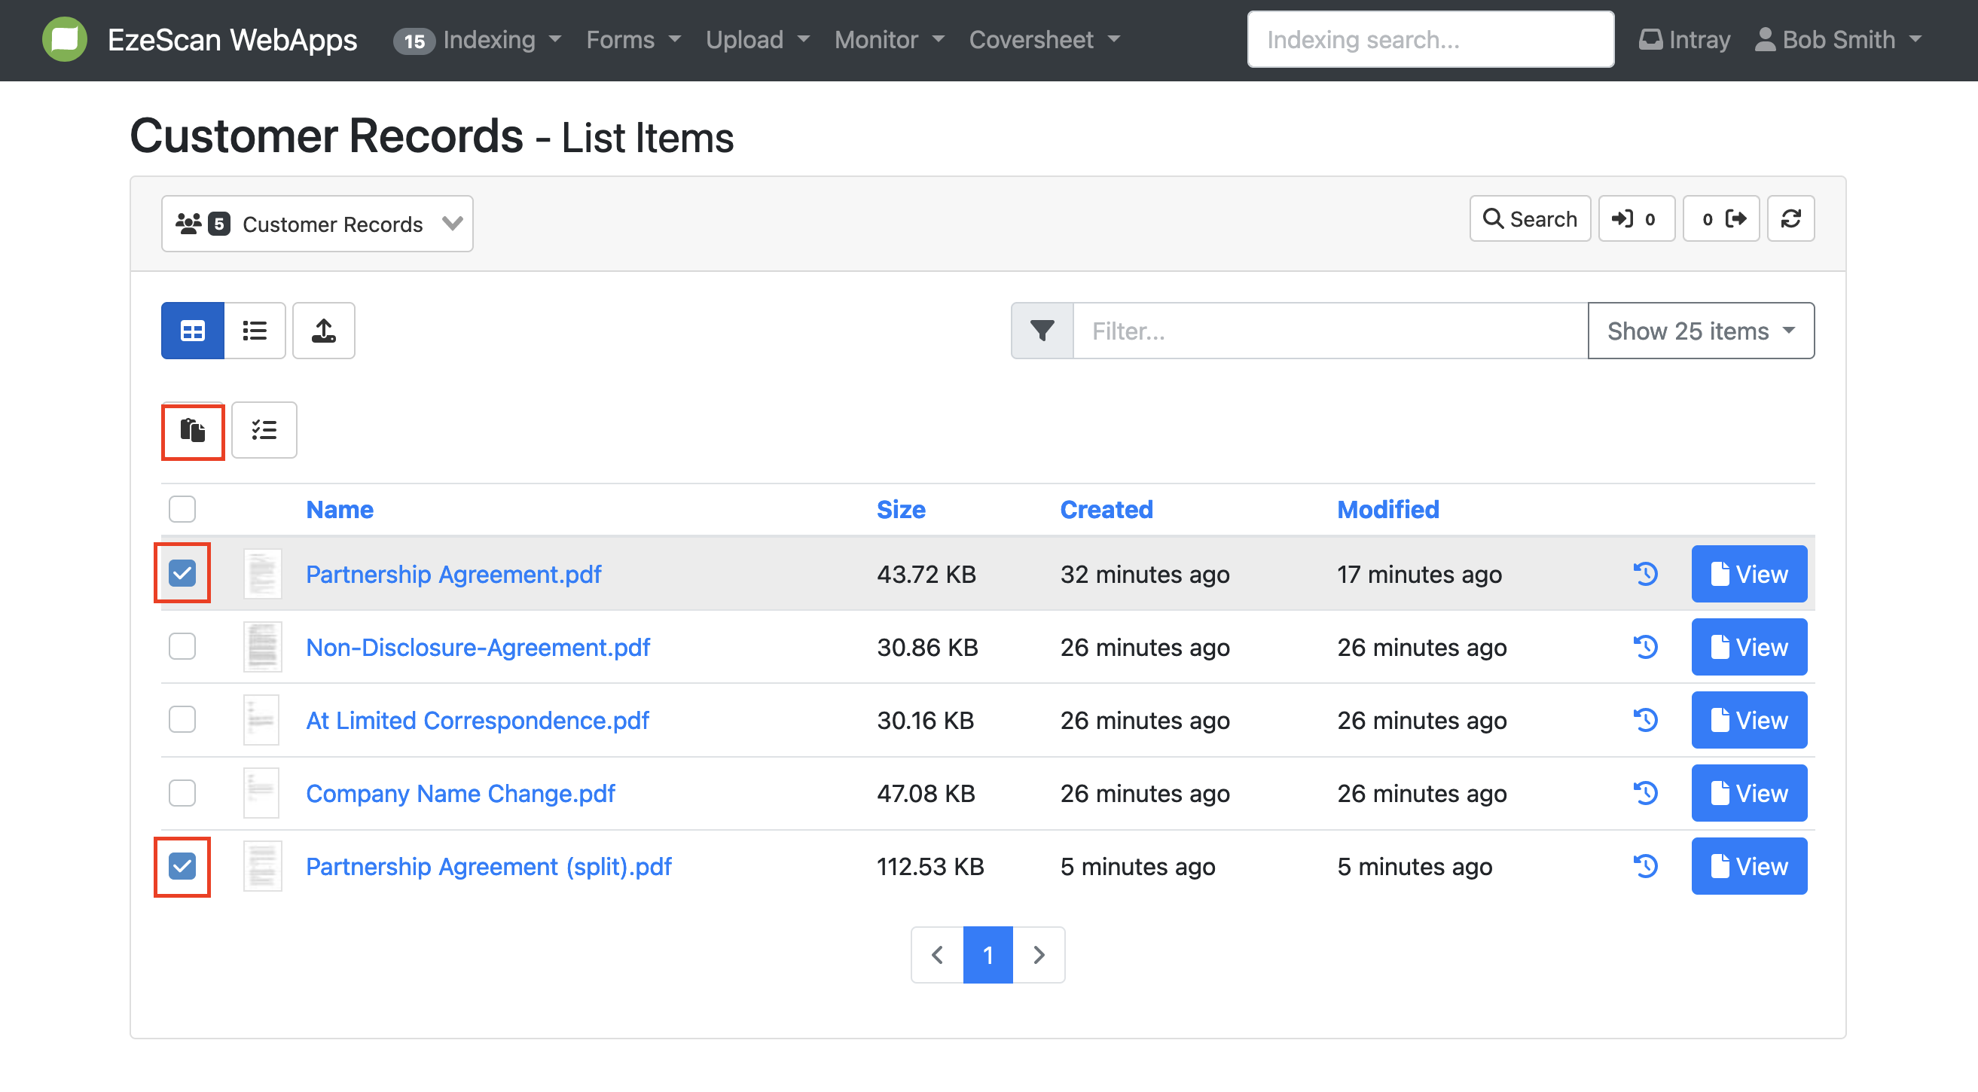Open history for Non-Disclosure-Agreement.pdf

1645,648
